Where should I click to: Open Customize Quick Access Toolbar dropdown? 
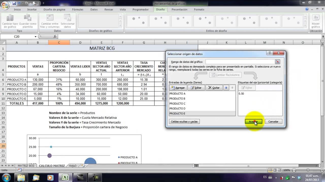point(43,3)
